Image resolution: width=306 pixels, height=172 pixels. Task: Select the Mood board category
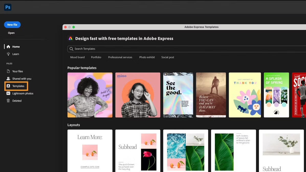click(x=77, y=57)
